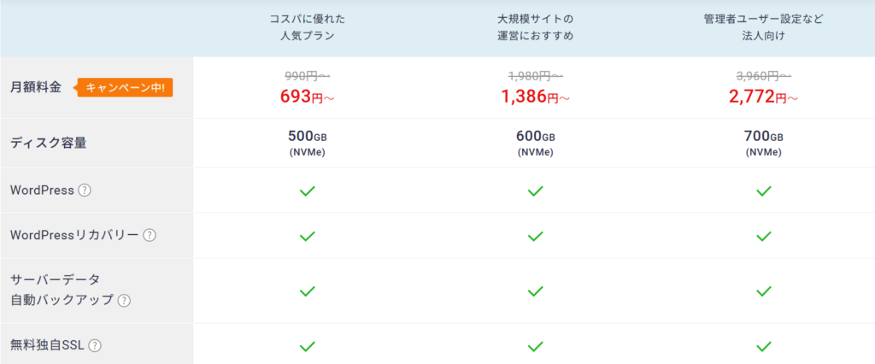Select the 1,386円 campaign price
Viewport: 875px width, 364px height.
535,97
